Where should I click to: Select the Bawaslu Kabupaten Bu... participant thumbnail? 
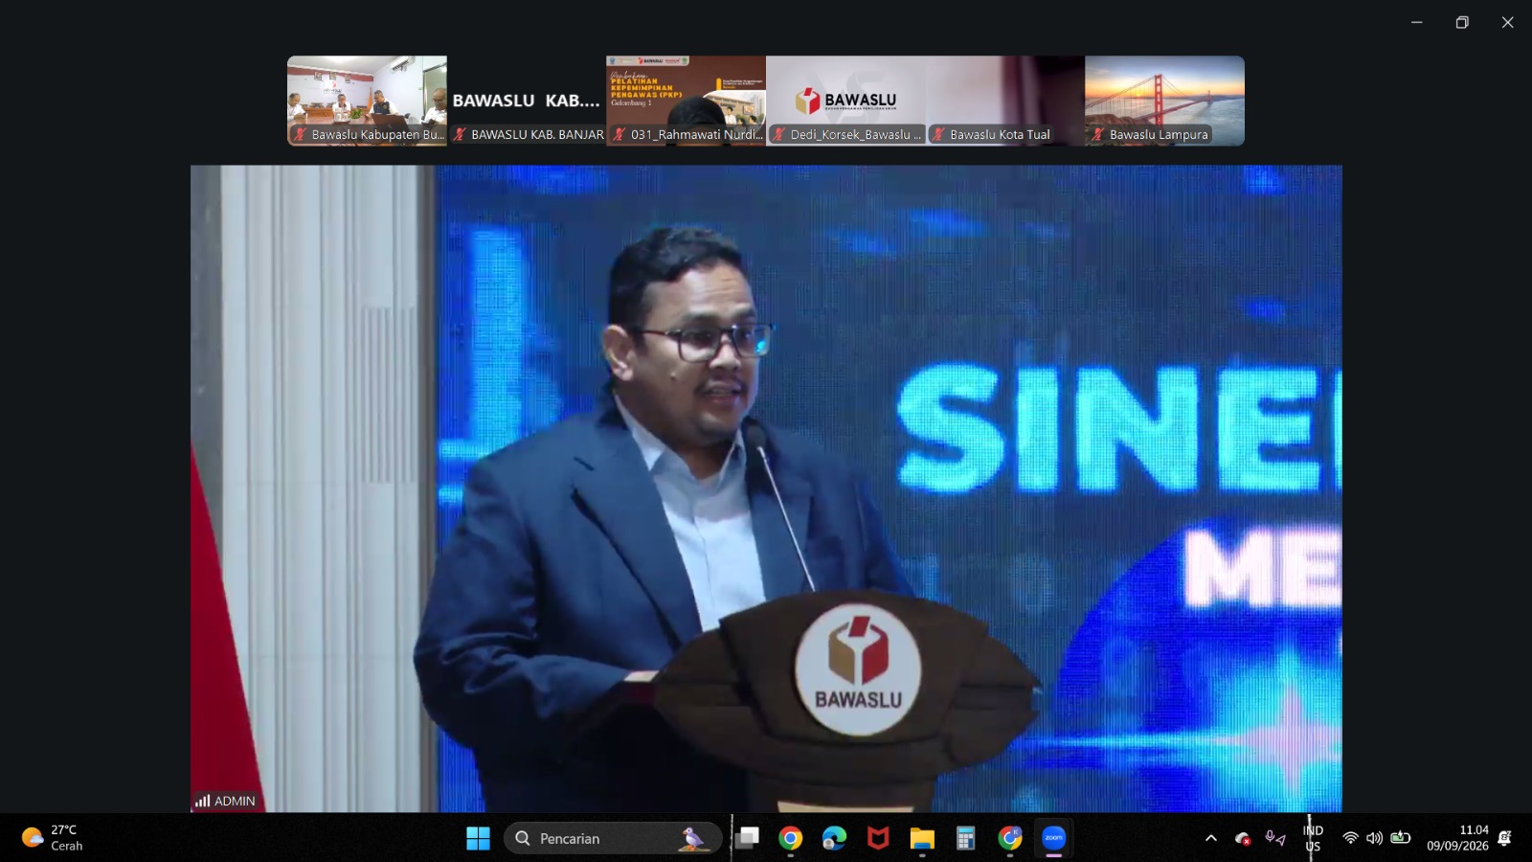[367, 101]
